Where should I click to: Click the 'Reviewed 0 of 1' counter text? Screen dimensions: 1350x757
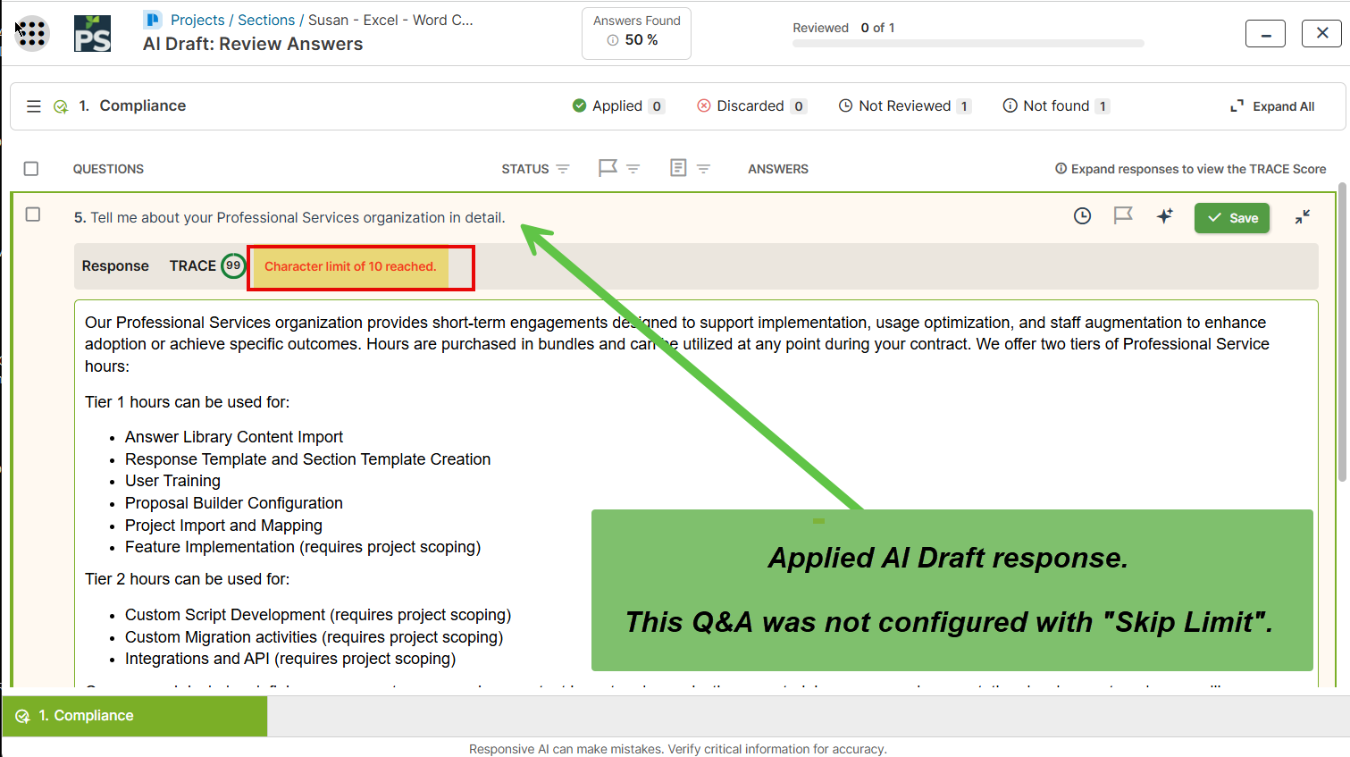(x=843, y=28)
